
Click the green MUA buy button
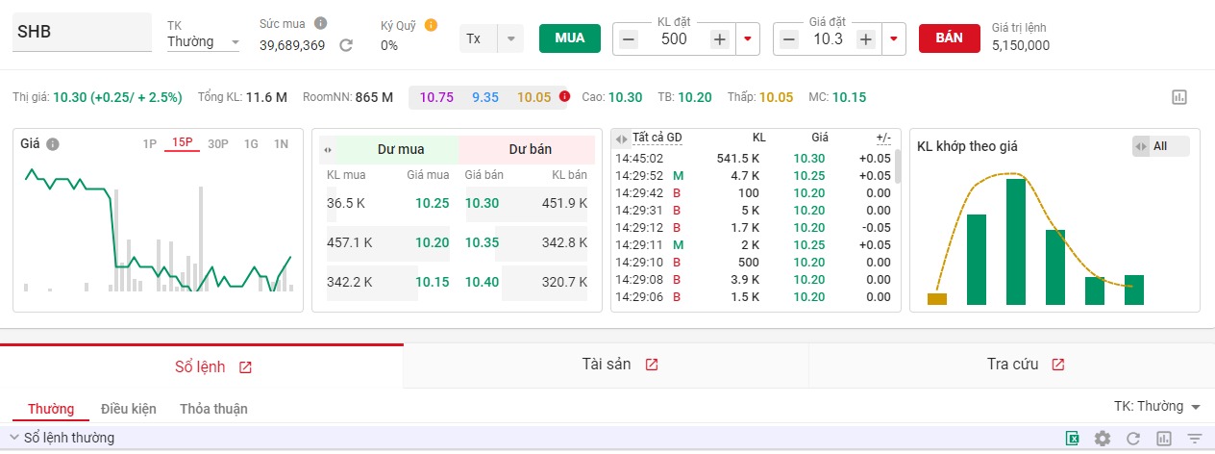click(570, 38)
